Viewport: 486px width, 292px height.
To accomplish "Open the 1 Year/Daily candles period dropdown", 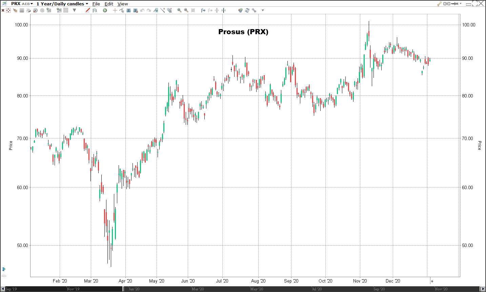I will point(62,4).
